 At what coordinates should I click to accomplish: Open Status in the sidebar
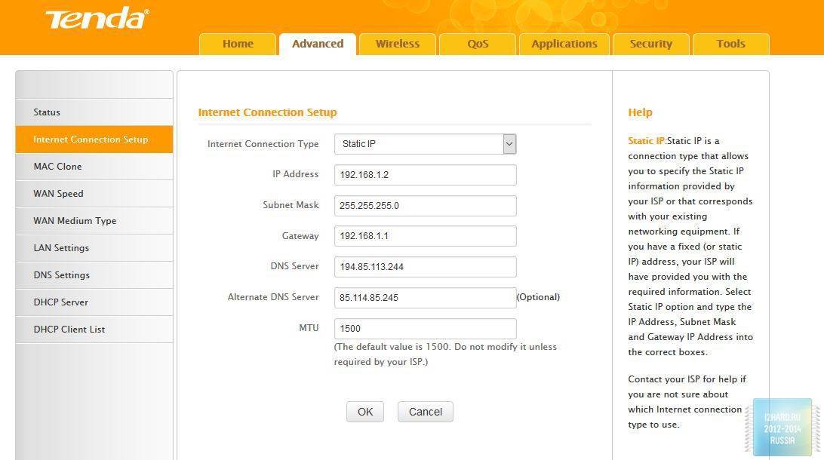tap(47, 112)
